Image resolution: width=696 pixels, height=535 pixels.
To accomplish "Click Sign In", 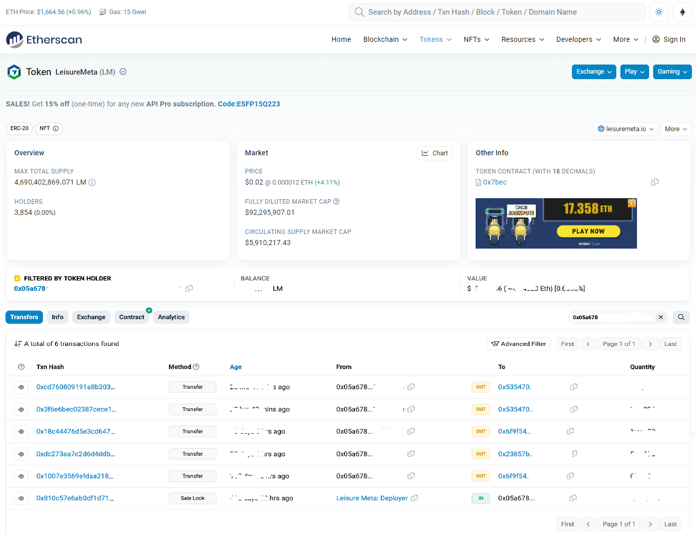I will [x=669, y=39].
